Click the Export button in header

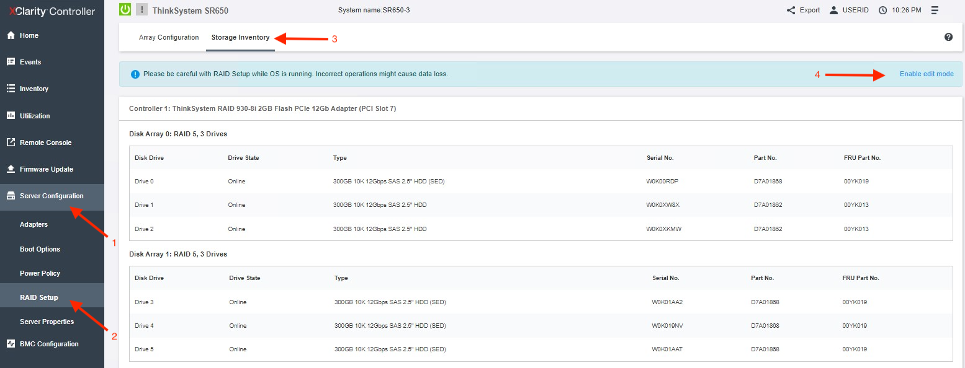point(810,10)
